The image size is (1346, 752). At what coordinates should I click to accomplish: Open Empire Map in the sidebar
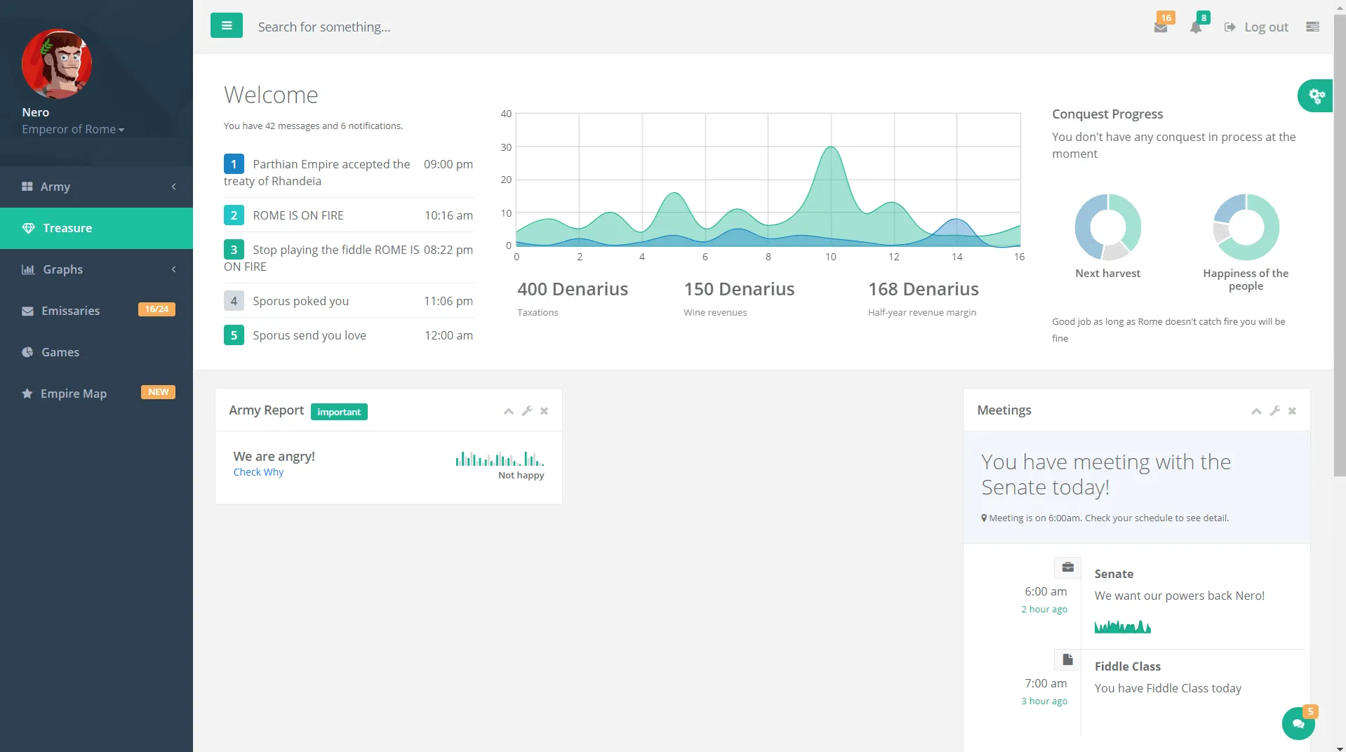pos(96,394)
